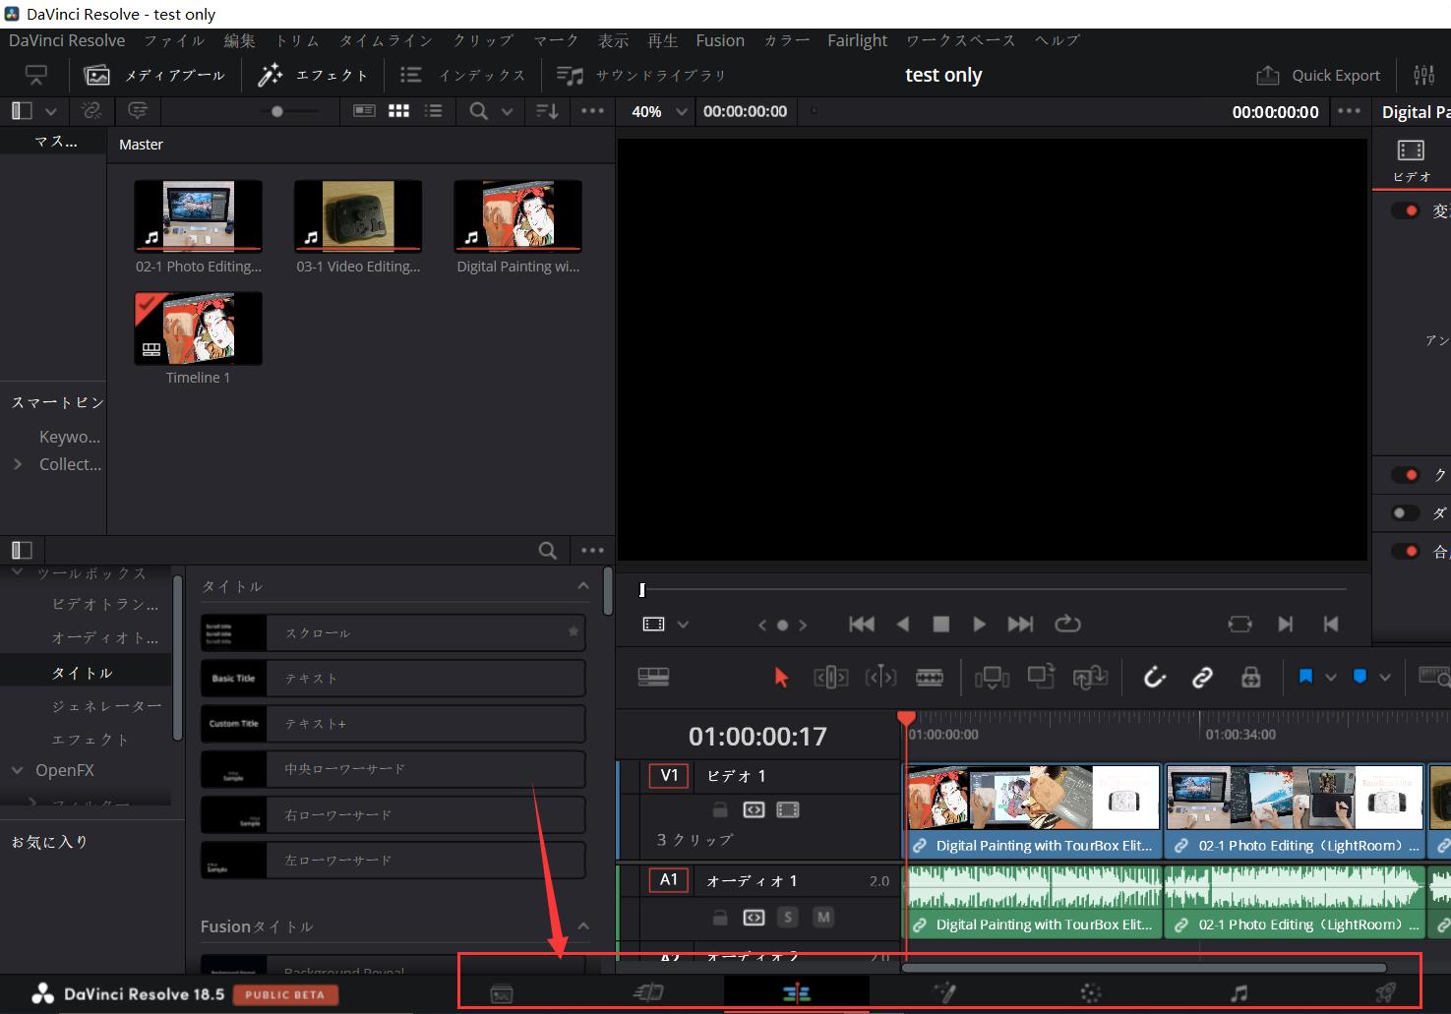The height and width of the screenshot is (1014, 1451).
Task: Collapse the OpenFX tree category
Action: tap(17, 770)
